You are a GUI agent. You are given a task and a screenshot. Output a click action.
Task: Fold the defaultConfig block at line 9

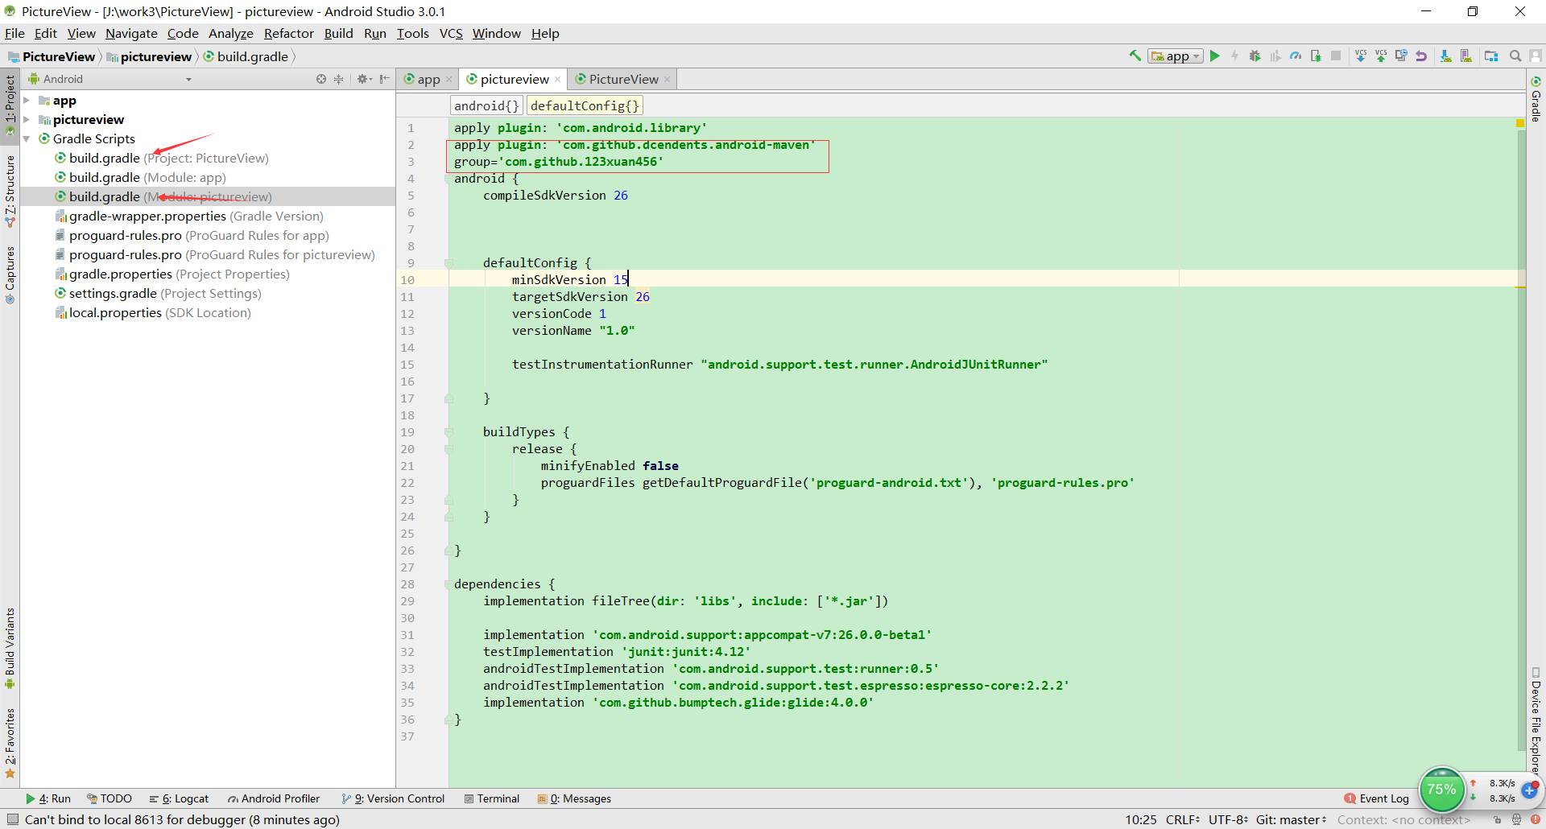click(449, 263)
